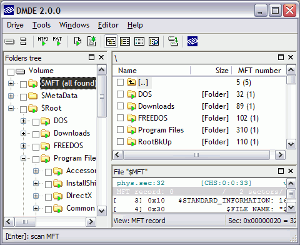The width and height of the screenshot is (300, 245).
Task: Toggle the $MetaData checkbox in folders tree
Action: (23, 97)
